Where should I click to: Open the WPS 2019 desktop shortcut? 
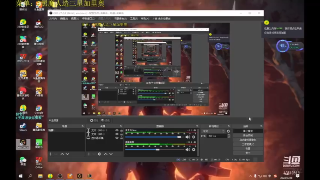point(23,58)
